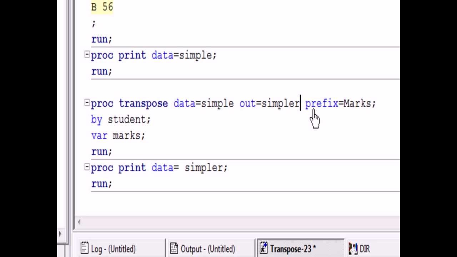Collapse the proc print data= simpler block
The image size is (457, 257).
[87, 167]
